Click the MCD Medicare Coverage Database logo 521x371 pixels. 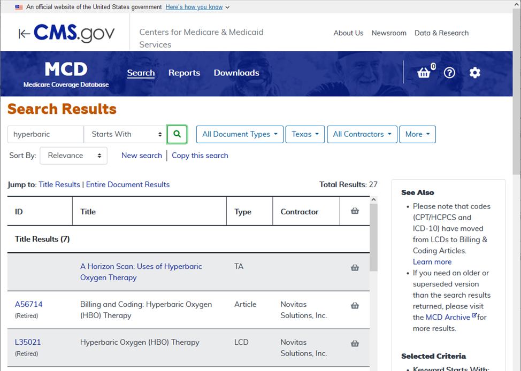click(x=66, y=74)
